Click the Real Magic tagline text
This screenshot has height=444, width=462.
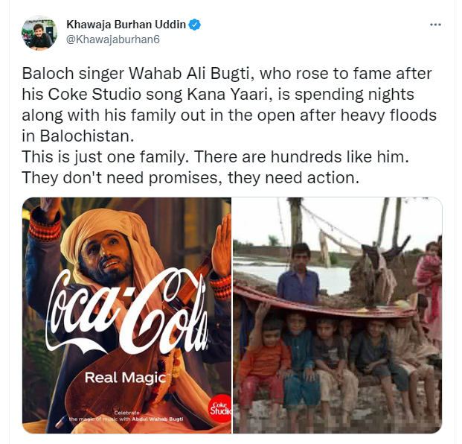point(126,378)
